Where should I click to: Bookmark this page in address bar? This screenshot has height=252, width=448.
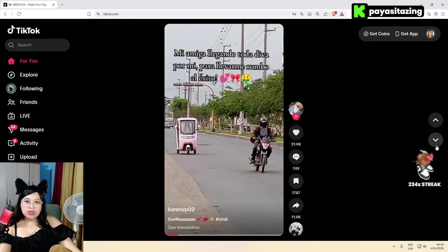point(89,14)
